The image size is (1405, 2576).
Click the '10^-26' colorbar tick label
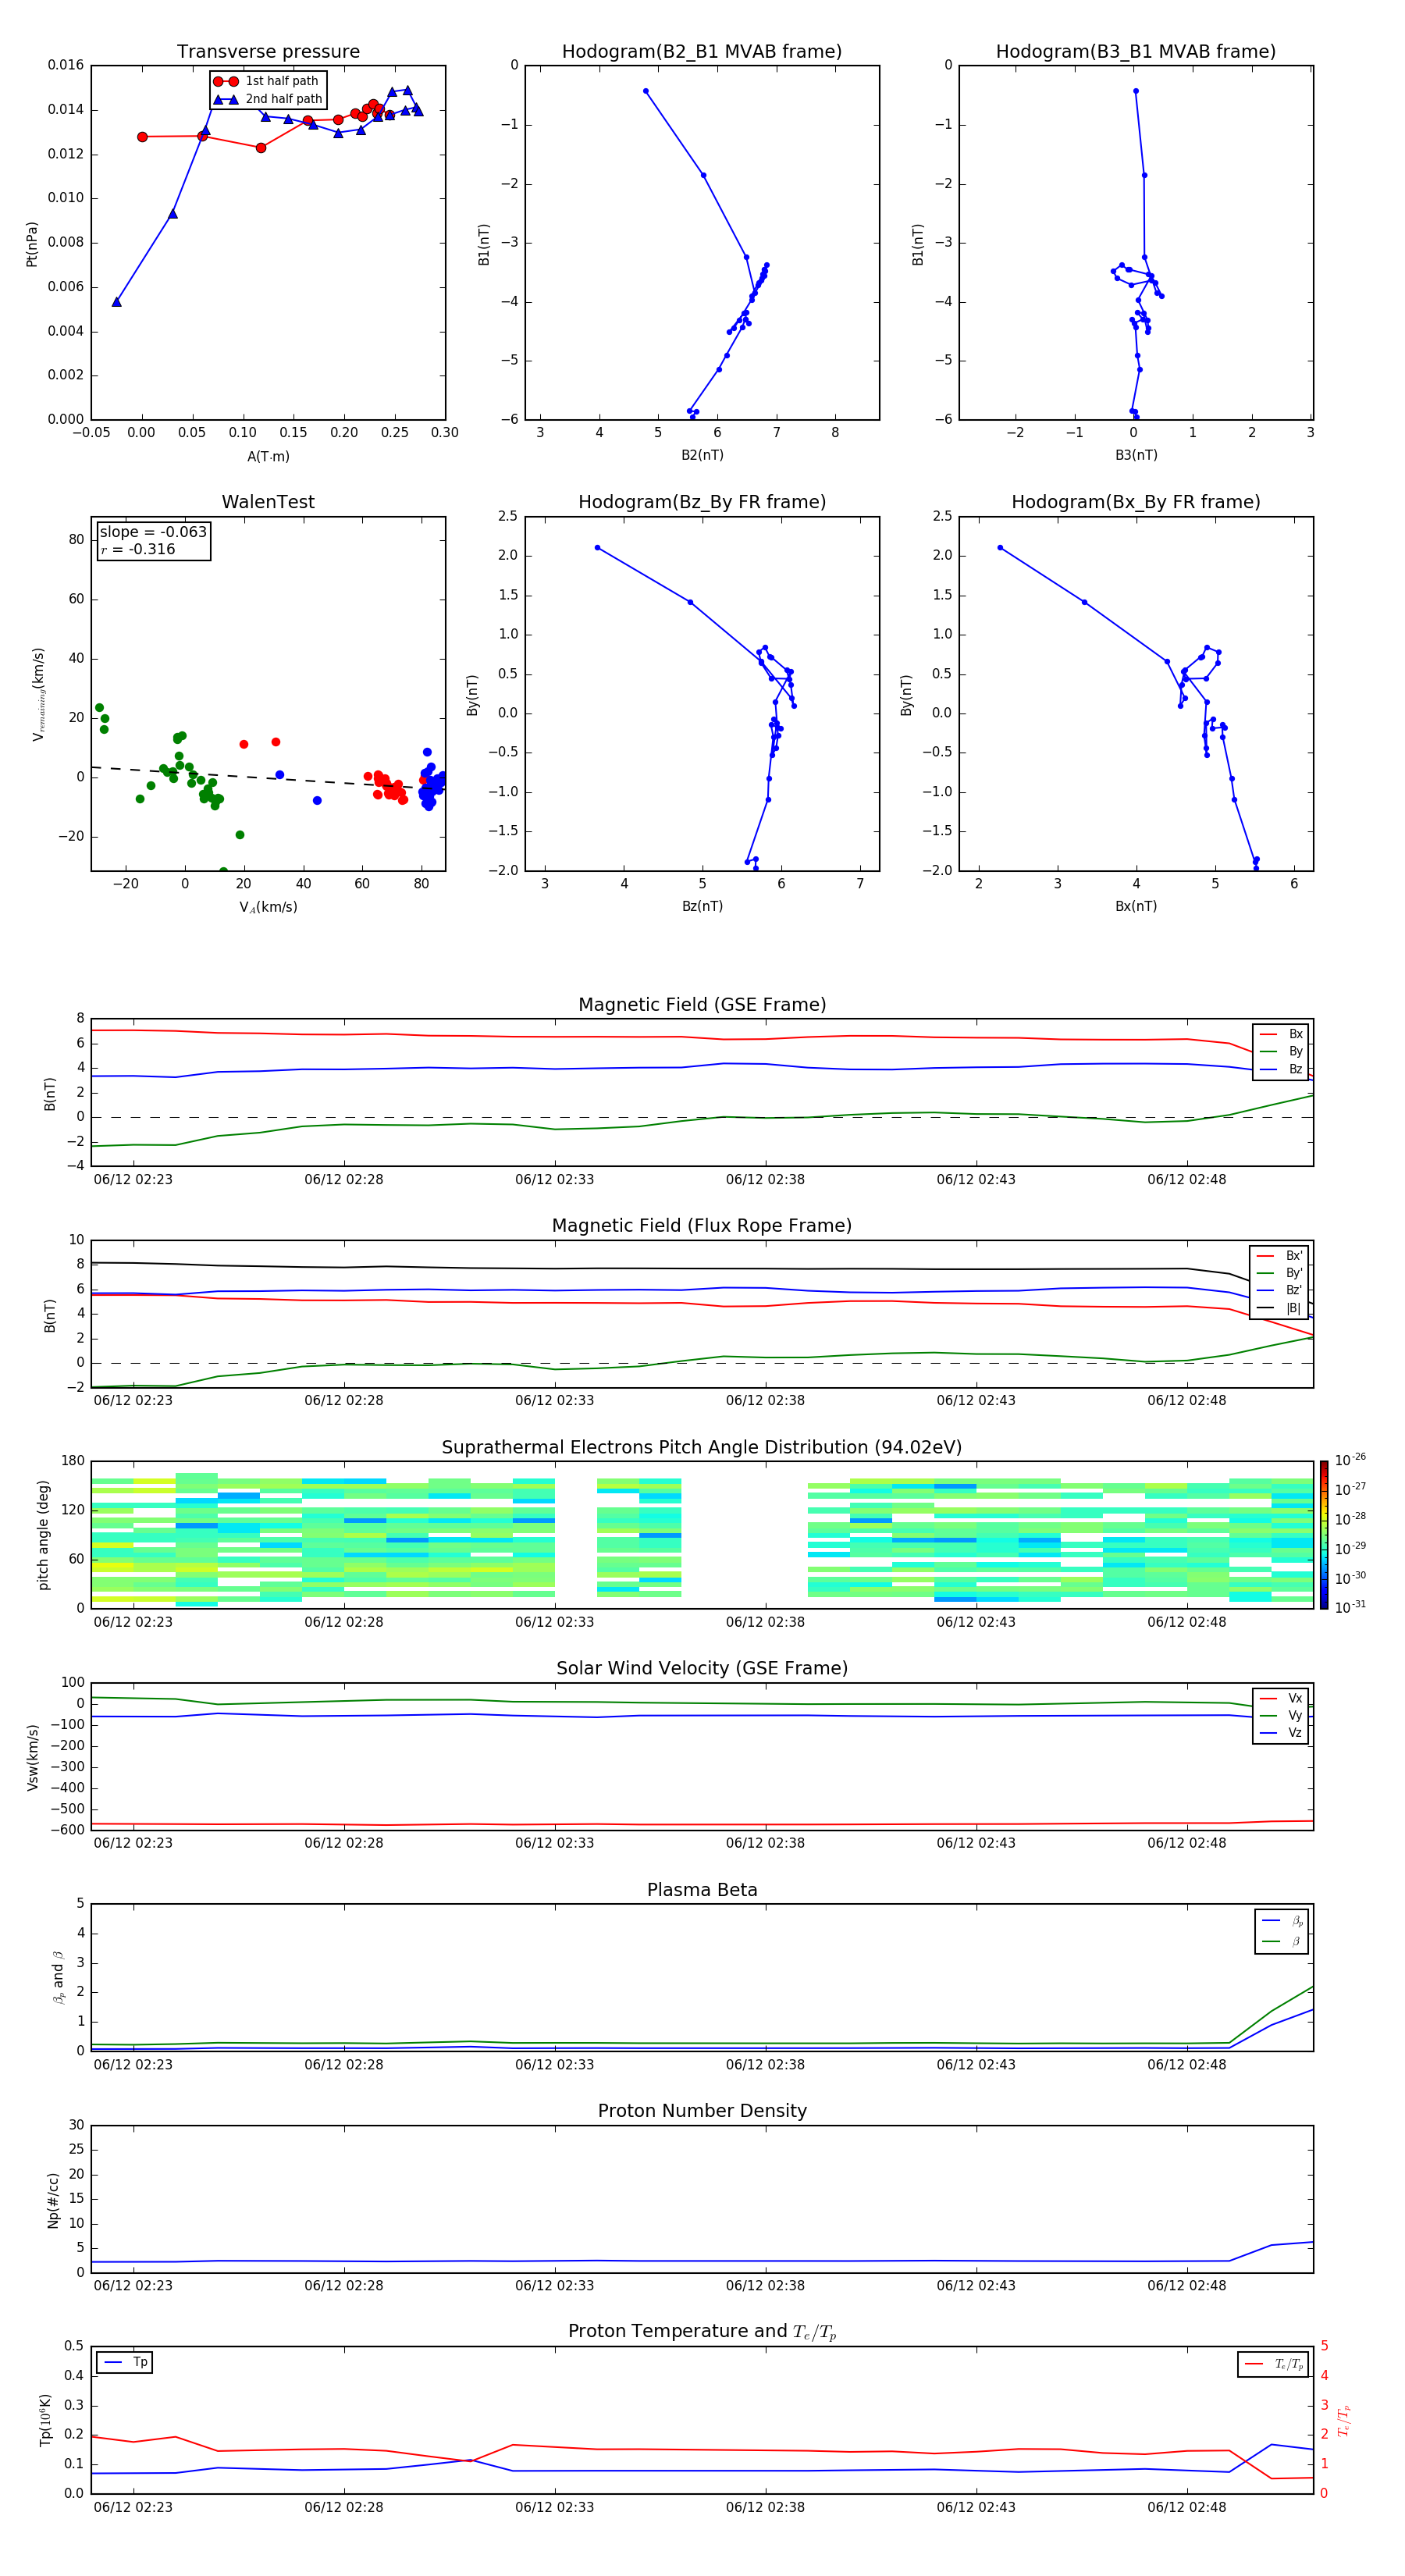(1350, 1460)
